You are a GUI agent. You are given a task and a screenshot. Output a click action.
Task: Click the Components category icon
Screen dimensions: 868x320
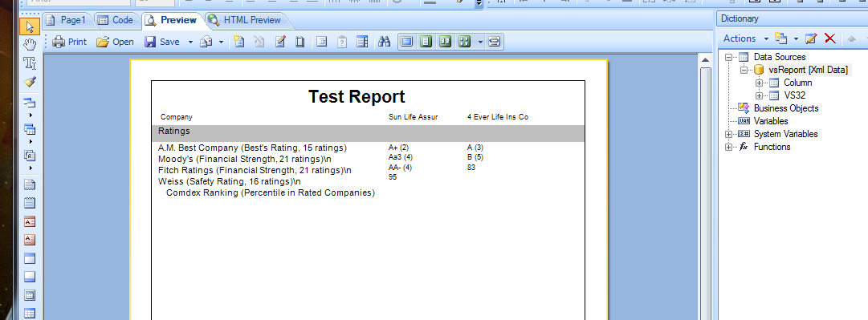point(30,156)
